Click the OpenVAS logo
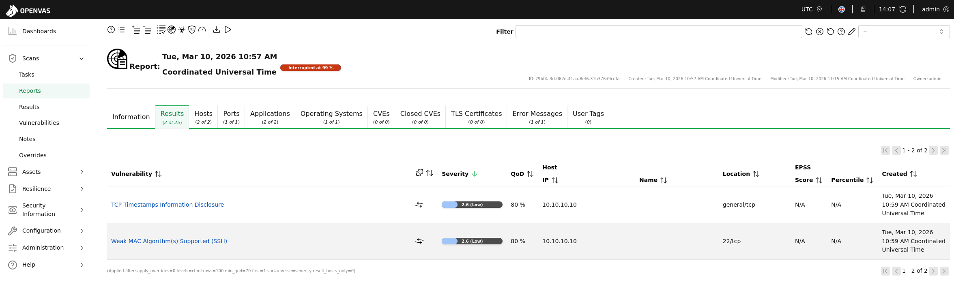The width and height of the screenshot is (954, 295). click(28, 11)
